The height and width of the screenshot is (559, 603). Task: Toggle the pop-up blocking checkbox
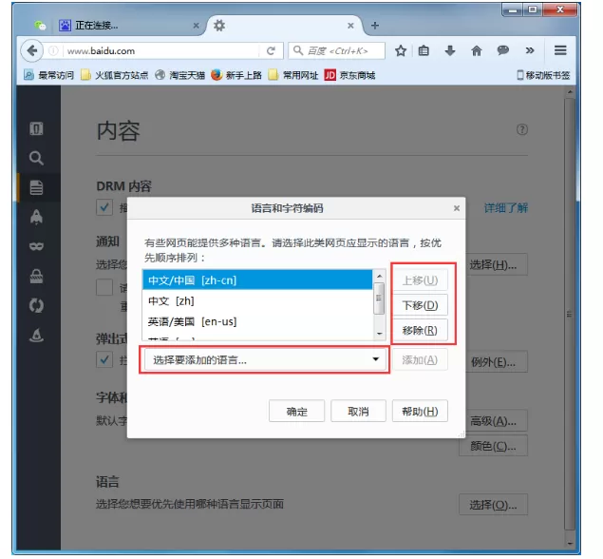pyautogui.click(x=104, y=360)
